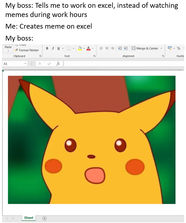The height and width of the screenshot is (223, 186).
Task: Open the Paste dropdown arrow
Action: pos(8,51)
